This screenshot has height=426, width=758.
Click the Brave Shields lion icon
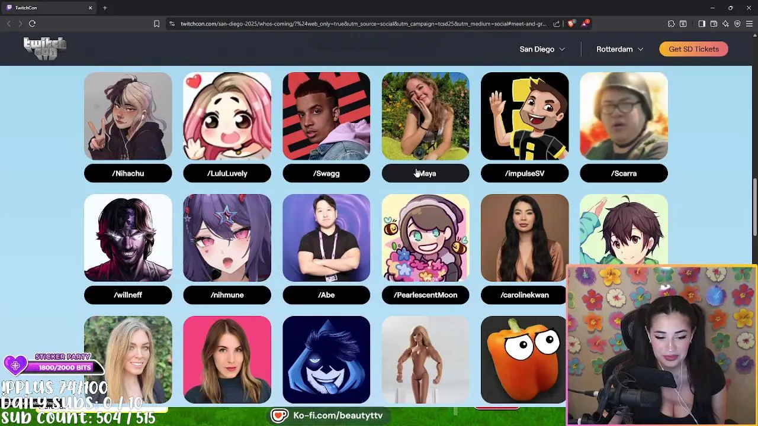pos(571,24)
